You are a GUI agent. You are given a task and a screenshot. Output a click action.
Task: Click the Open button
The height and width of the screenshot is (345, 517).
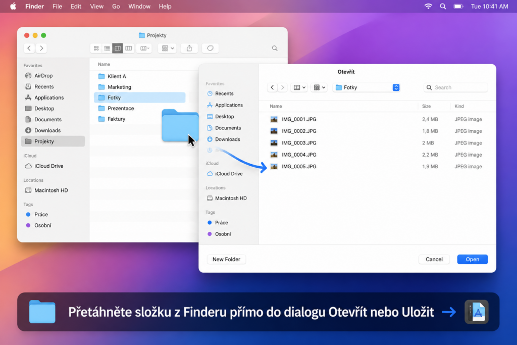pyautogui.click(x=472, y=259)
